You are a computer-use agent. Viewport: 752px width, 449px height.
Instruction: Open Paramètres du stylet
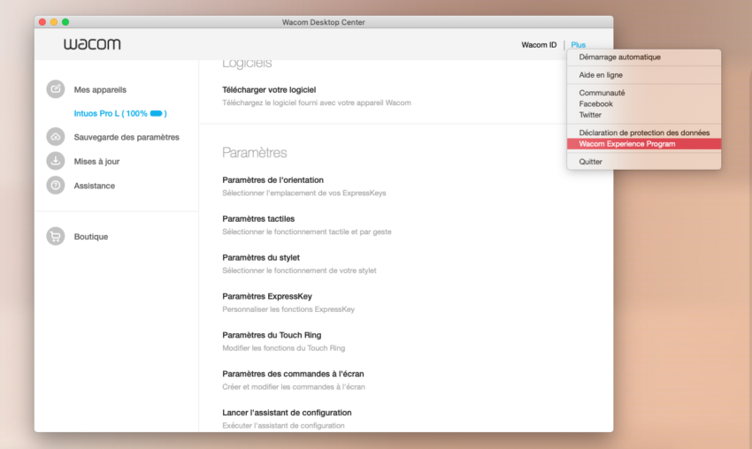click(261, 258)
